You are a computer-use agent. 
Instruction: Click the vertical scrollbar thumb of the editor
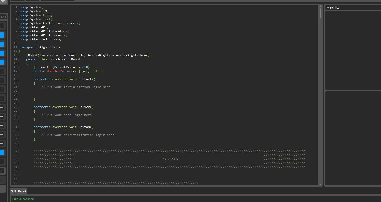(x=320, y=13)
